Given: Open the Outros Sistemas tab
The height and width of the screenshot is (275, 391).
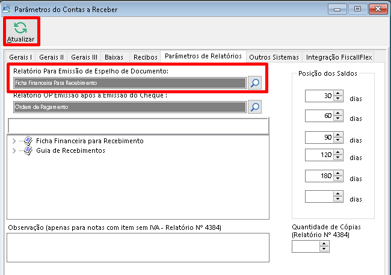Looking at the screenshot, I should click(274, 57).
